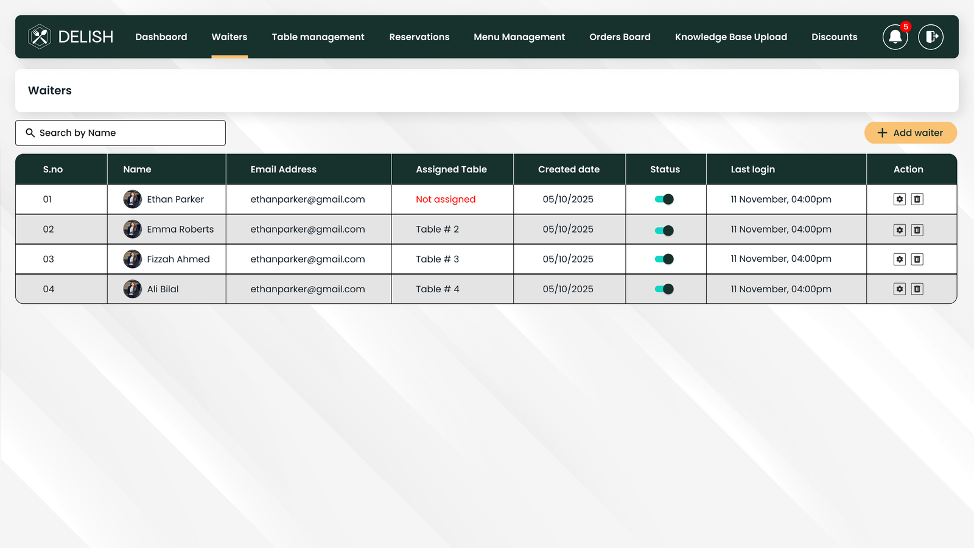
Task: Toggle status switch for Fizzah Ahmed
Action: point(664,259)
